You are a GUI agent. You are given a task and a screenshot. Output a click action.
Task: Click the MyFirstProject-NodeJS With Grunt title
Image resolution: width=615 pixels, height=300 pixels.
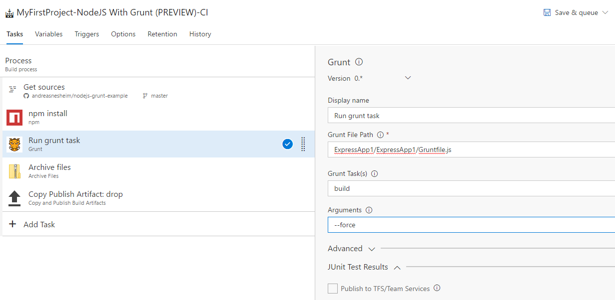click(112, 13)
